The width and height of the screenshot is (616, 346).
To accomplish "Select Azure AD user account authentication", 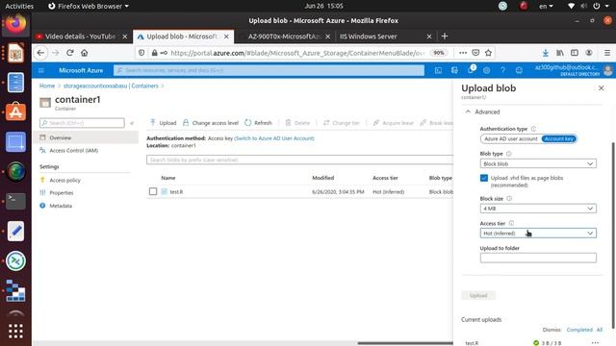I will 510,138.
